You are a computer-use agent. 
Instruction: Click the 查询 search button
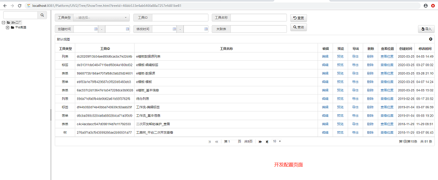tap(298, 27)
